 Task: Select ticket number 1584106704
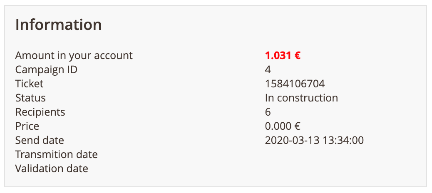(295, 84)
